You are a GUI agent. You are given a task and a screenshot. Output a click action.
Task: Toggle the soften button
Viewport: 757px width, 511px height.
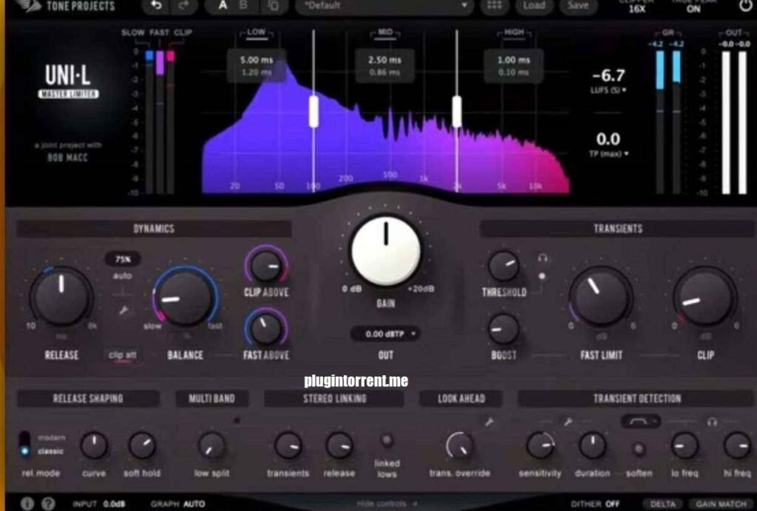[639, 449]
